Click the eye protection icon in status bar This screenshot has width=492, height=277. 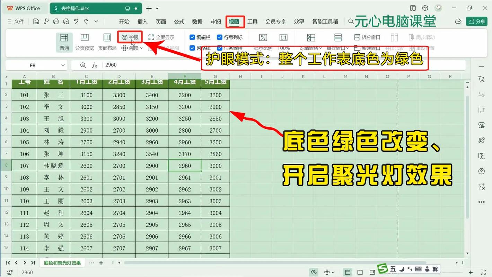[314, 272]
